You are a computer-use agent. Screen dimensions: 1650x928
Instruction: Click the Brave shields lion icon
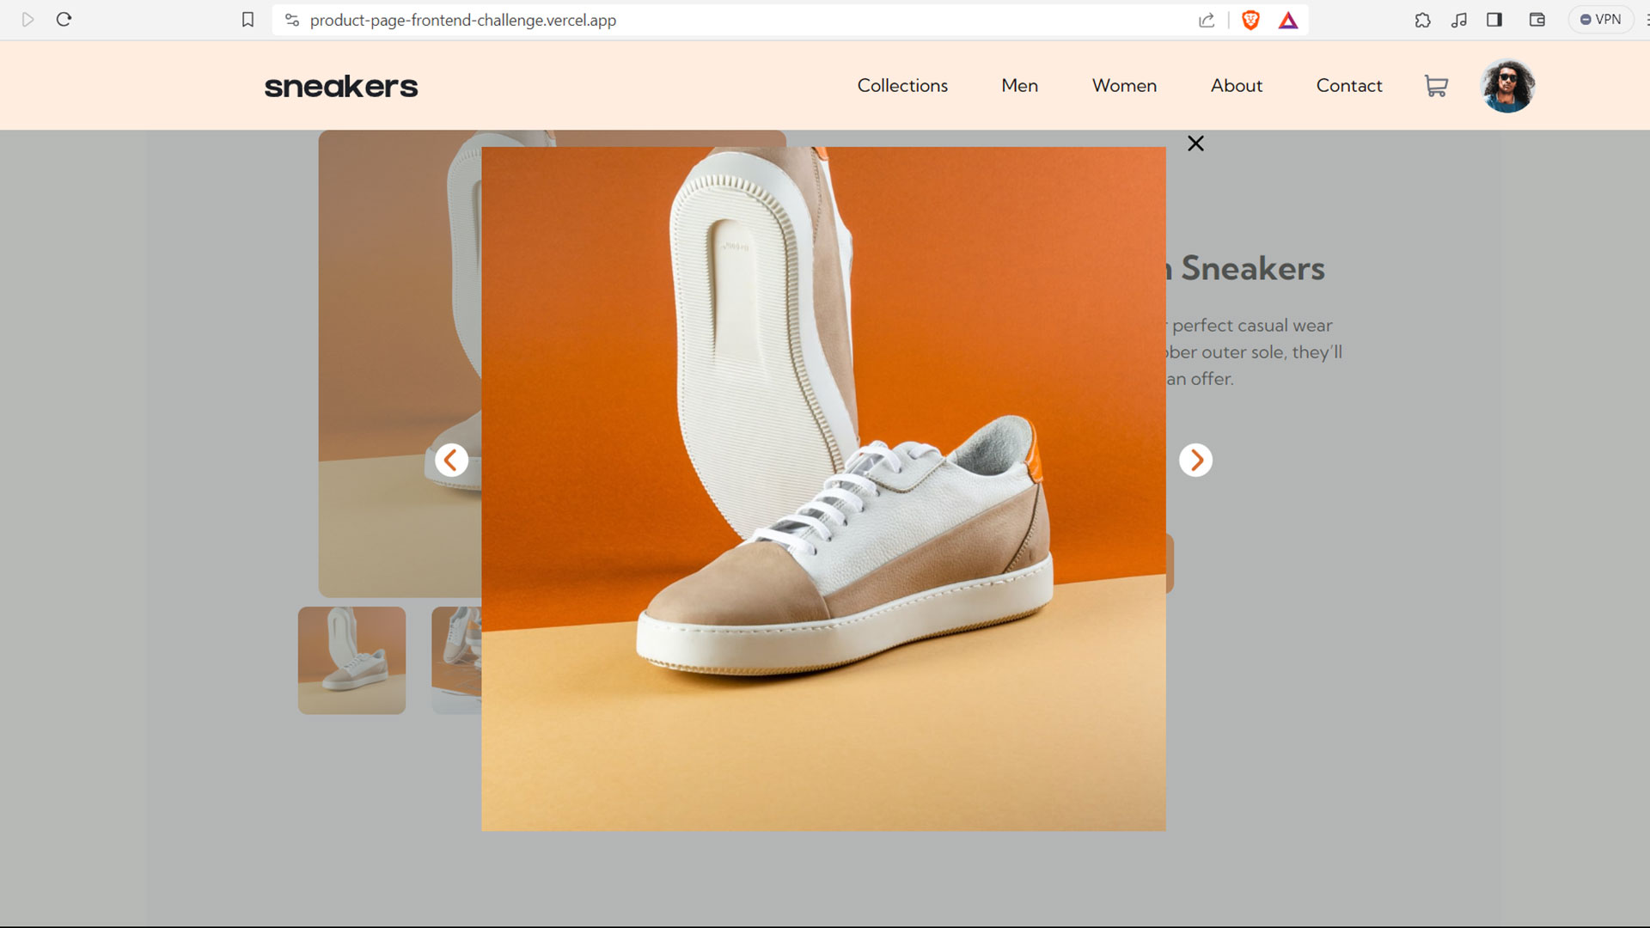(1250, 20)
